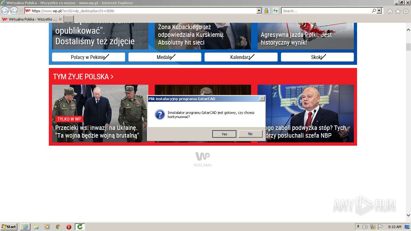411x231 pixels.
Task: Click the WP REKLAMA logo
Action: point(203,159)
